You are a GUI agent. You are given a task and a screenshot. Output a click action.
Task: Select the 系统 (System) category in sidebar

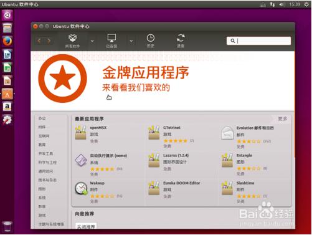pos(42,198)
